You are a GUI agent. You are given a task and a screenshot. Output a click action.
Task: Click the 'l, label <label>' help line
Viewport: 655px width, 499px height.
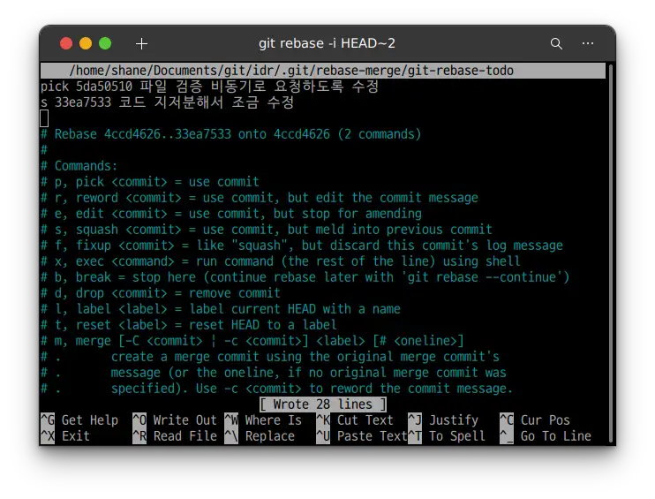point(221,309)
